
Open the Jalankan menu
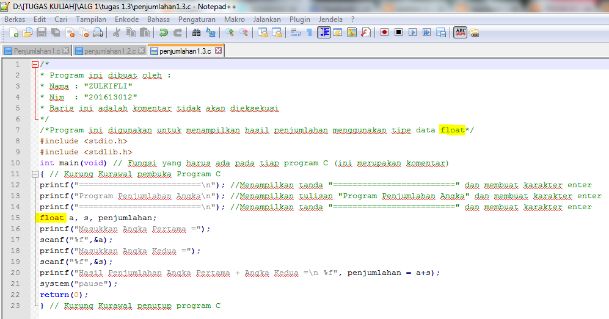[x=267, y=20]
